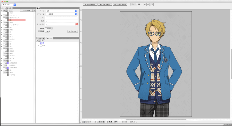Open the テクスチャ一覧 texture list
This screenshot has height=126, width=232.
click(90, 5)
